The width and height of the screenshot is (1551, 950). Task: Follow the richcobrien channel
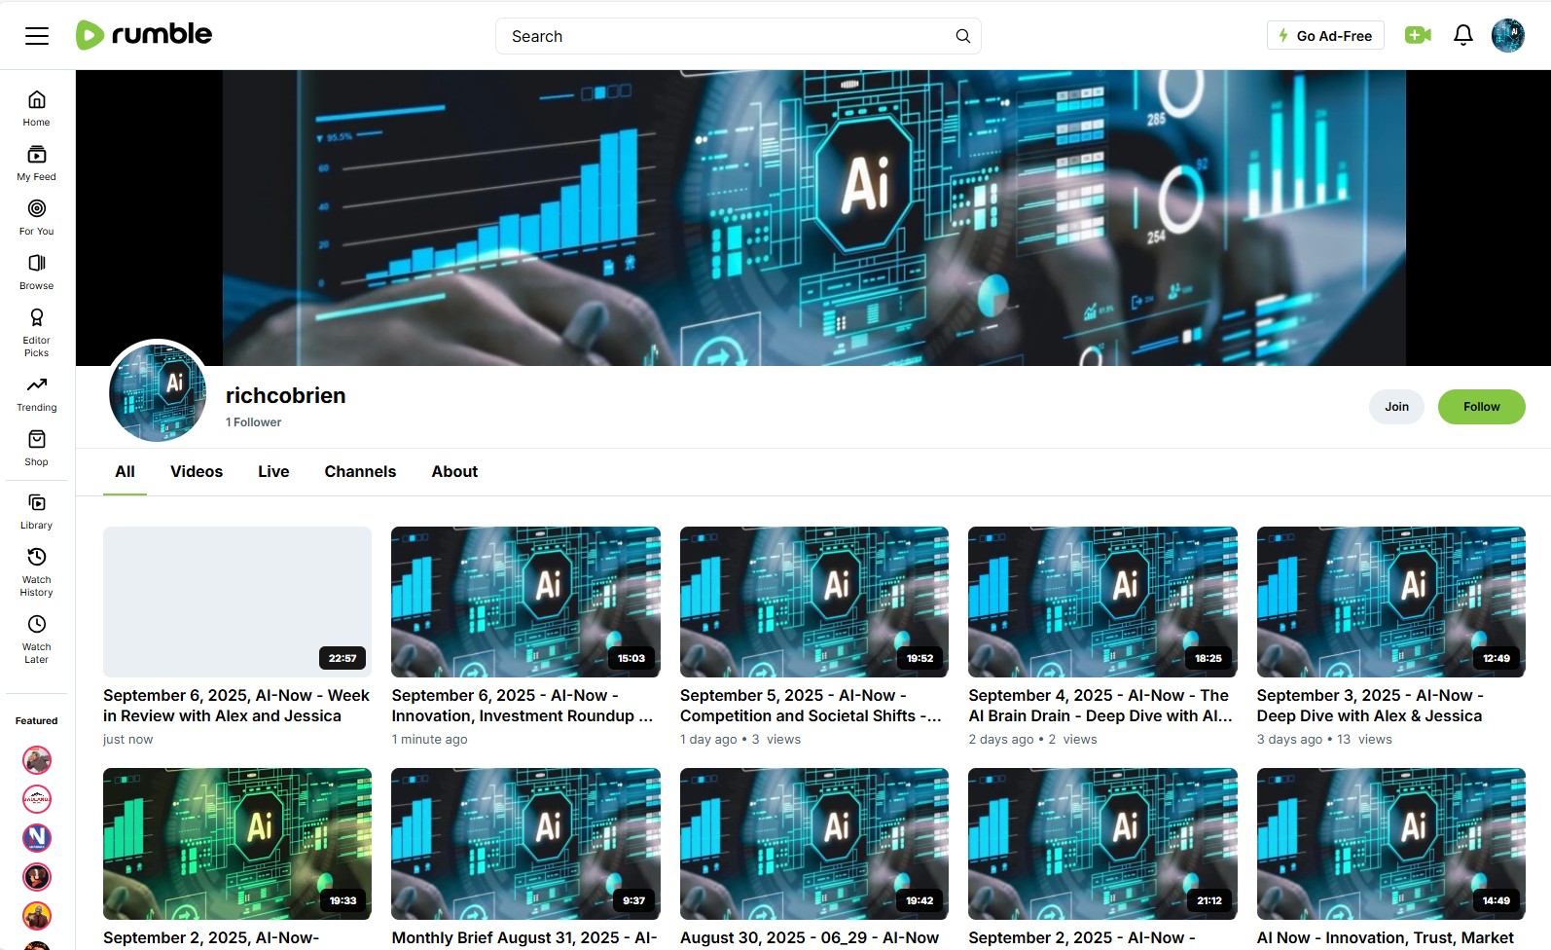1481,407
